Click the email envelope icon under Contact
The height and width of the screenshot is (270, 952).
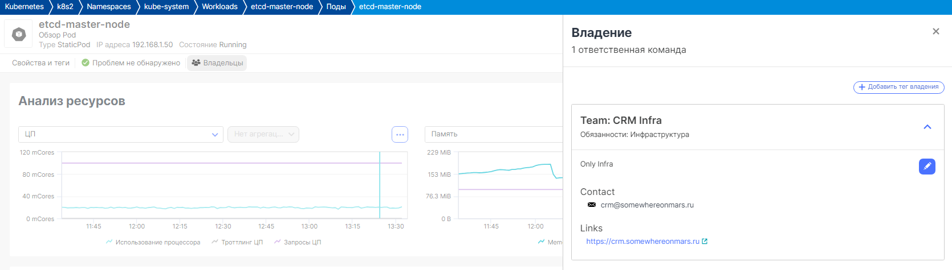click(591, 205)
